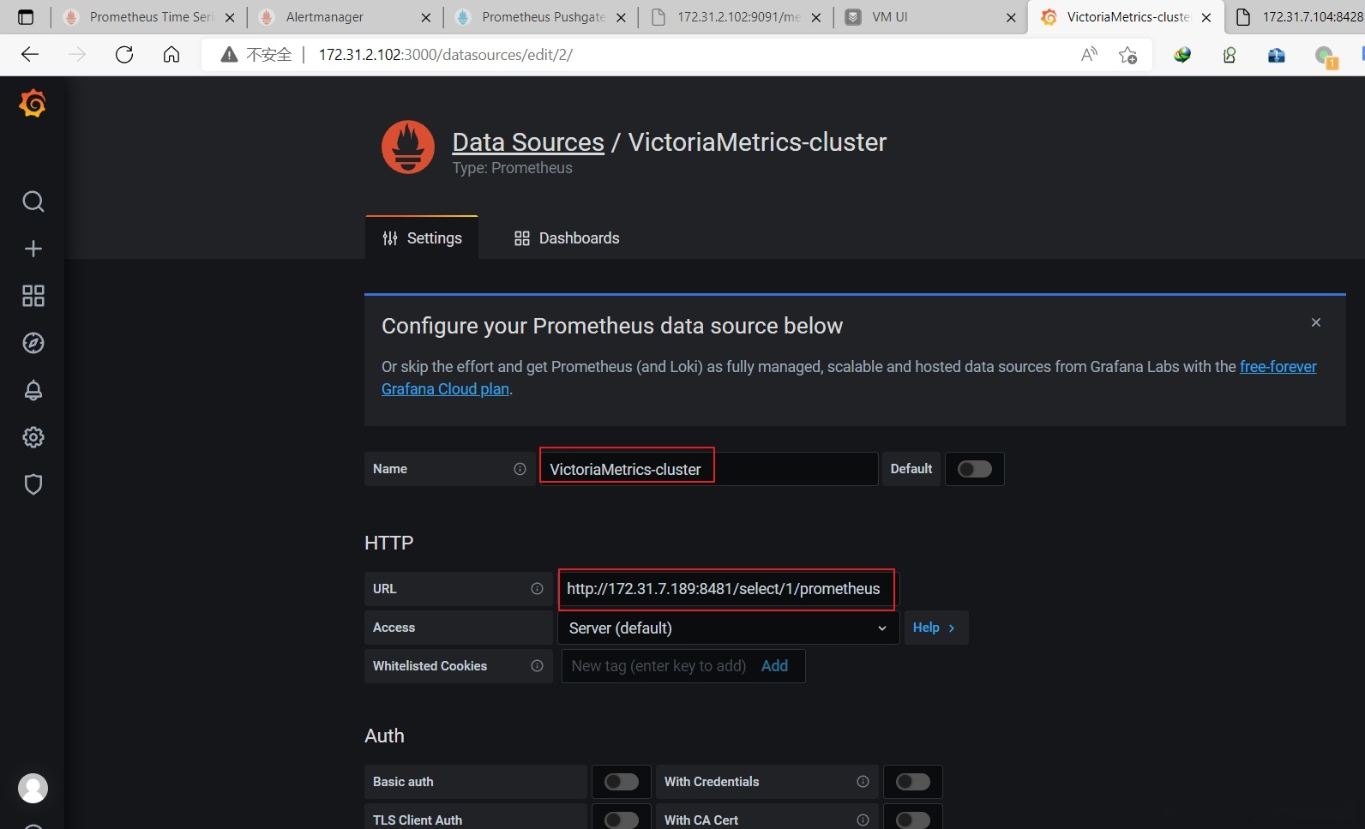Click the browser address bar URL

tap(446, 55)
